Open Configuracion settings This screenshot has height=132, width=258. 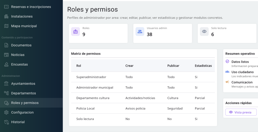31,112
